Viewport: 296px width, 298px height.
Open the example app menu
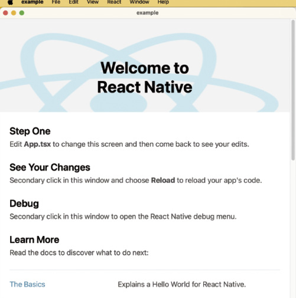coord(32,2)
